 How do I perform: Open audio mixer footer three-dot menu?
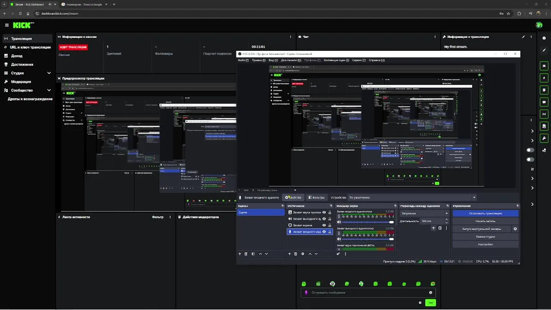[x=345, y=254]
